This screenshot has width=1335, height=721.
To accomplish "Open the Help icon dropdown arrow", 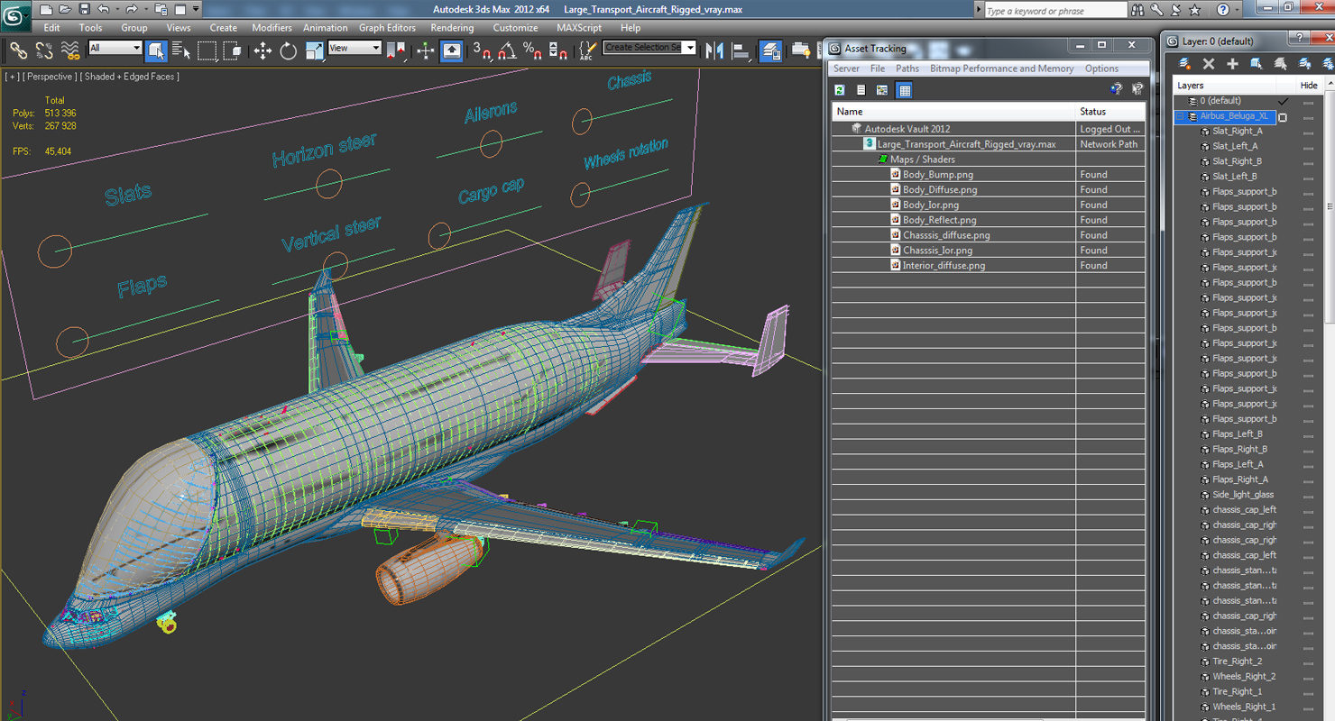I will [x=1236, y=10].
